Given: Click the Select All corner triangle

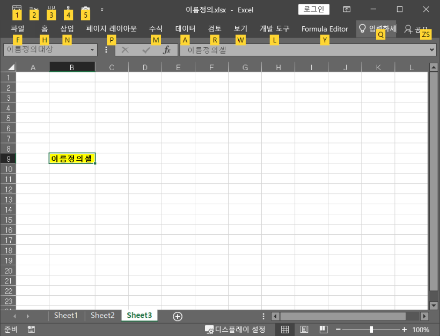Looking at the screenshot, I should (8, 67).
